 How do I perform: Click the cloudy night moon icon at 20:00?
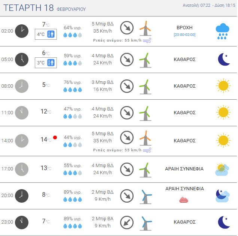click(223, 195)
